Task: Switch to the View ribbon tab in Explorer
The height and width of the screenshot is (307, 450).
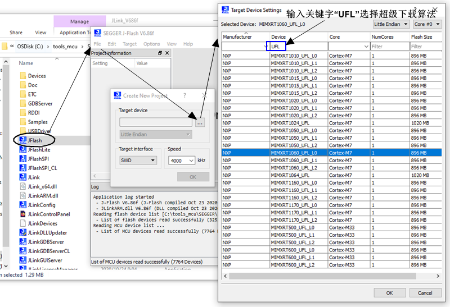Action: [40, 33]
